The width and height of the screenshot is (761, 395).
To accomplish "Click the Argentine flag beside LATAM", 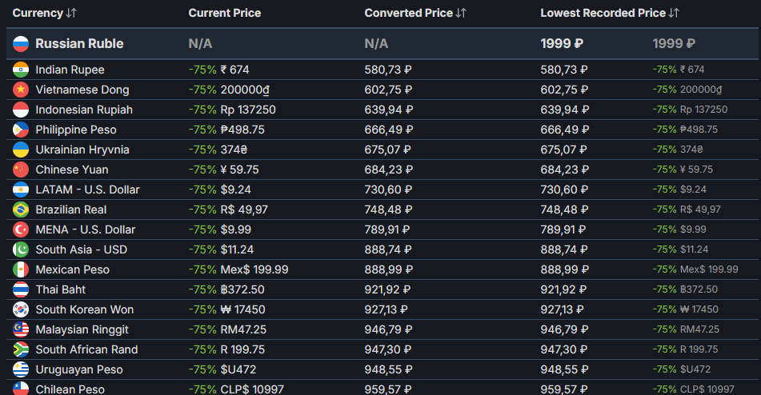I will pyautogui.click(x=21, y=190).
